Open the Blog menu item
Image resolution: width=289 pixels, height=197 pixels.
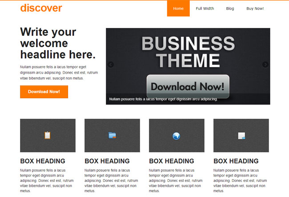[x=230, y=8]
